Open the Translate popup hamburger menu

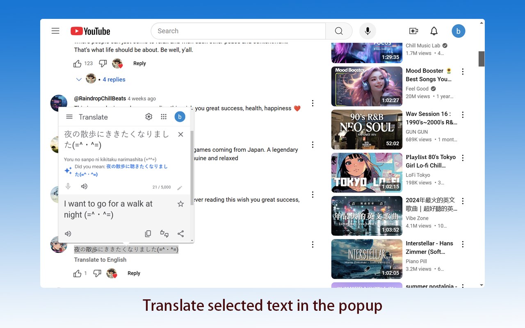click(69, 117)
